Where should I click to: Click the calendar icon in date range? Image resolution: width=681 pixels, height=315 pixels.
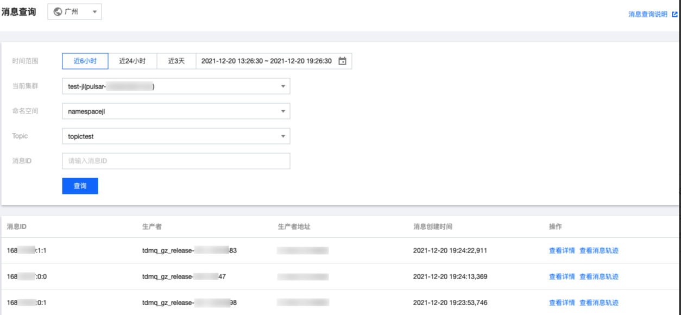point(342,61)
